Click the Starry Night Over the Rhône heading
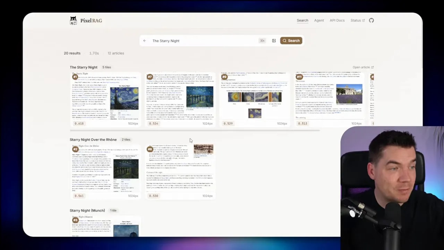 [93, 140]
